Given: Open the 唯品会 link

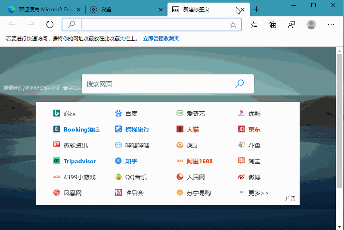Looking at the screenshot, I should coord(134,193).
